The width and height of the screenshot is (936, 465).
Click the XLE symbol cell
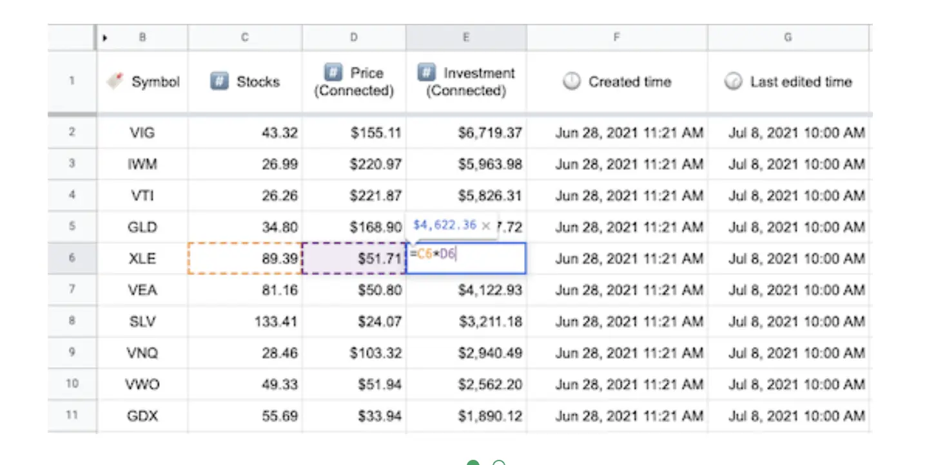(142, 258)
